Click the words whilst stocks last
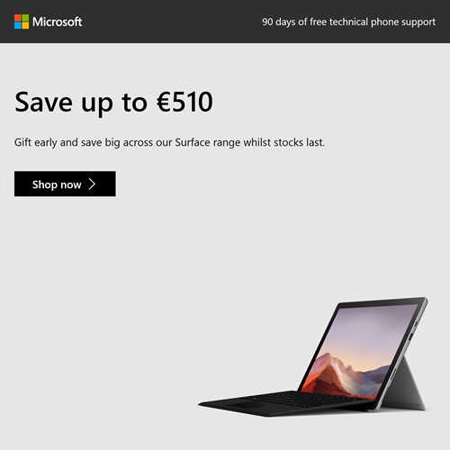Screen dimensions: 450x450 (284, 142)
